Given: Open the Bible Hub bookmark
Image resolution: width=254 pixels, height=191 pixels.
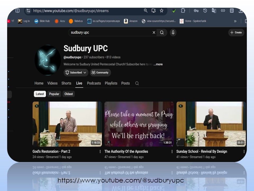Looking at the screenshot, I should click(42, 21).
